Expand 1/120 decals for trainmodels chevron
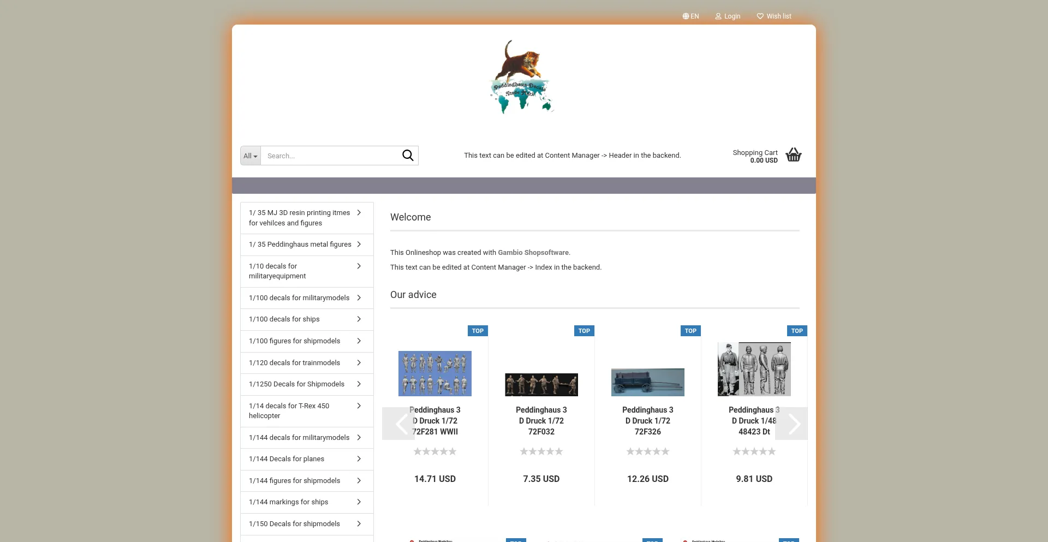1048x542 pixels. point(359,363)
